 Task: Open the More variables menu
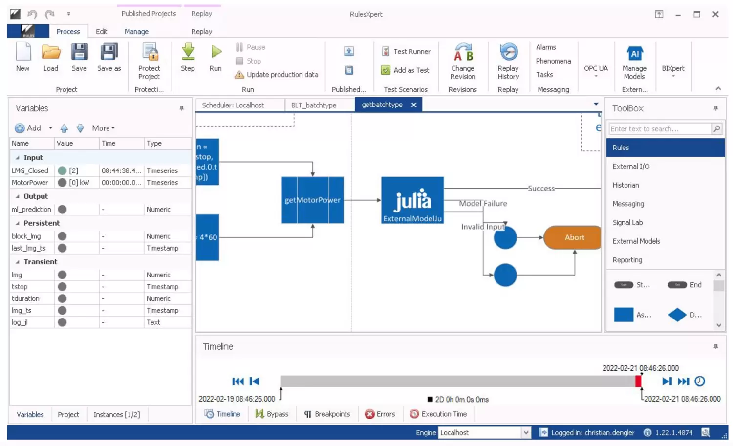point(103,128)
